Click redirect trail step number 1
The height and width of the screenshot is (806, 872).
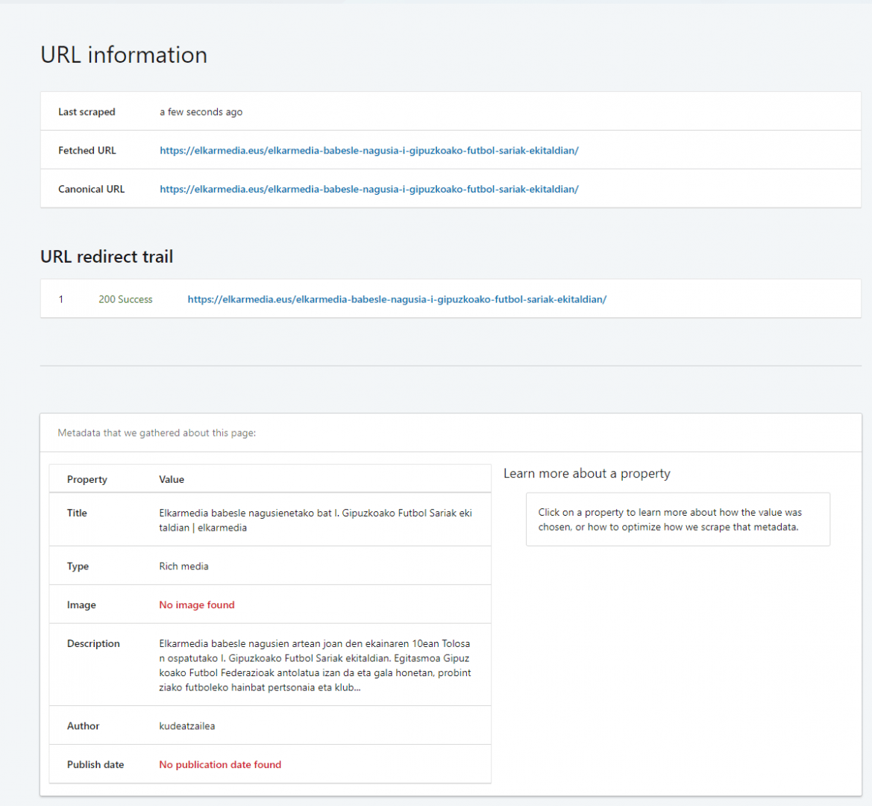[x=61, y=299]
